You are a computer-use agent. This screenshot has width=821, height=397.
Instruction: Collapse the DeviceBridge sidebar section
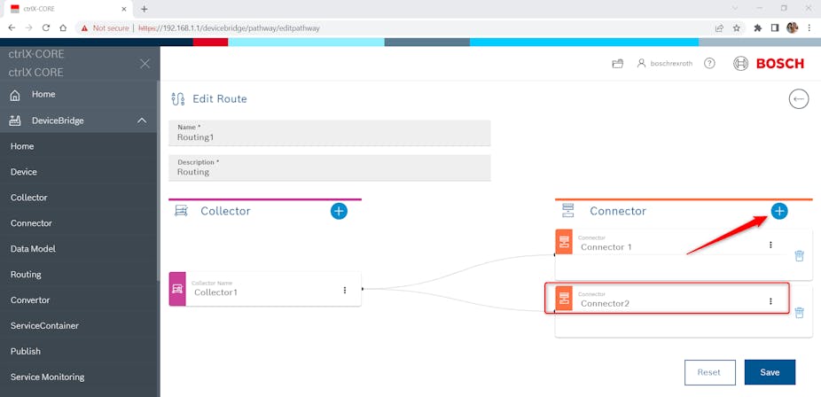[x=141, y=121]
